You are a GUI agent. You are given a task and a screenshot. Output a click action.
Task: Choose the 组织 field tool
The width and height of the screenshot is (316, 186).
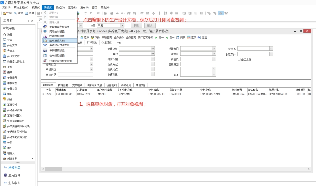[8, 94]
